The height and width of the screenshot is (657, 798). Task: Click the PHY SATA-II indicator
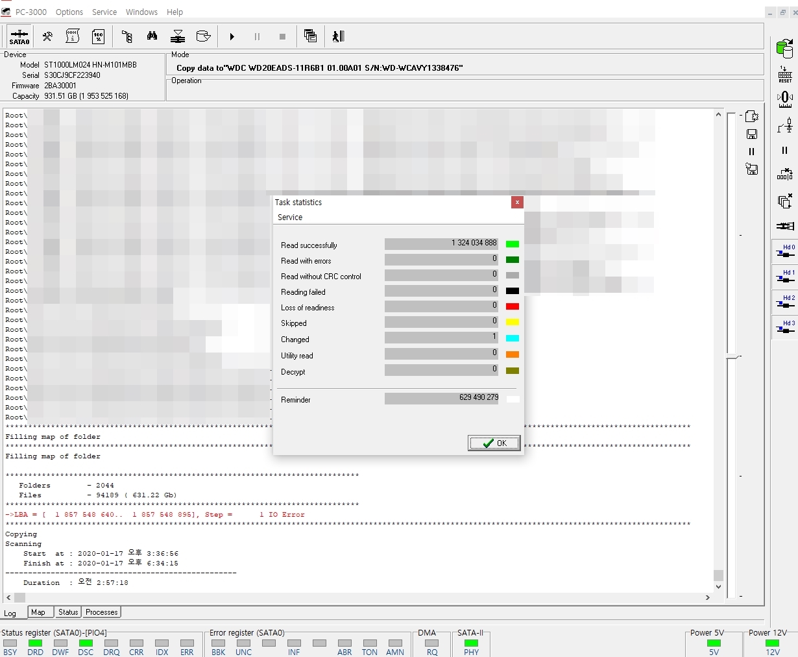(x=472, y=647)
